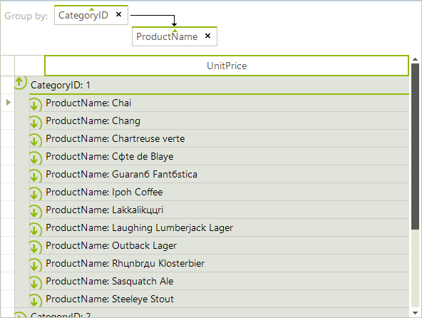Click the scrollbar up arrow
The height and width of the screenshot is (318, 422).
[415, 59]
